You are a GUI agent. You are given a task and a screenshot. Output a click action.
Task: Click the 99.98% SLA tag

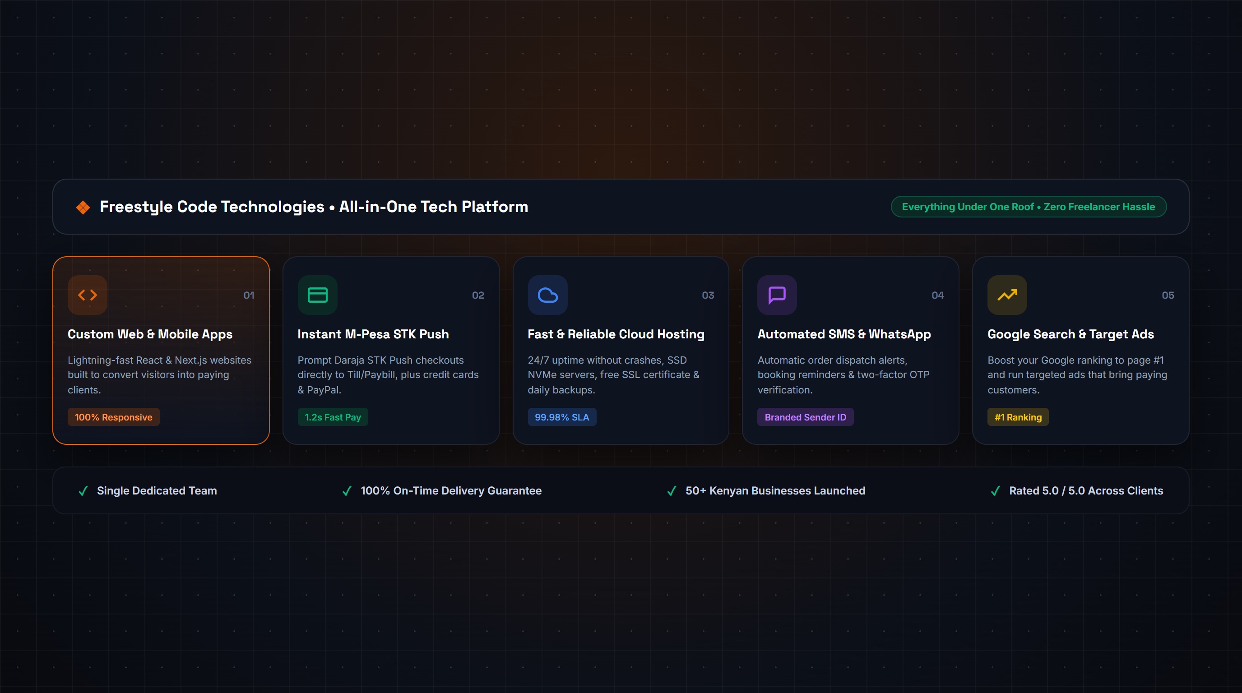click(562, 417)
